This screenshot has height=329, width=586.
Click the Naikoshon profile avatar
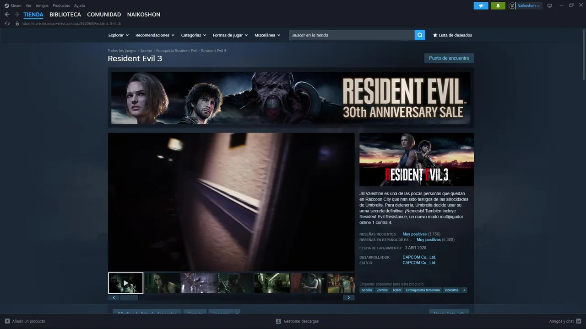pos(512,5)
